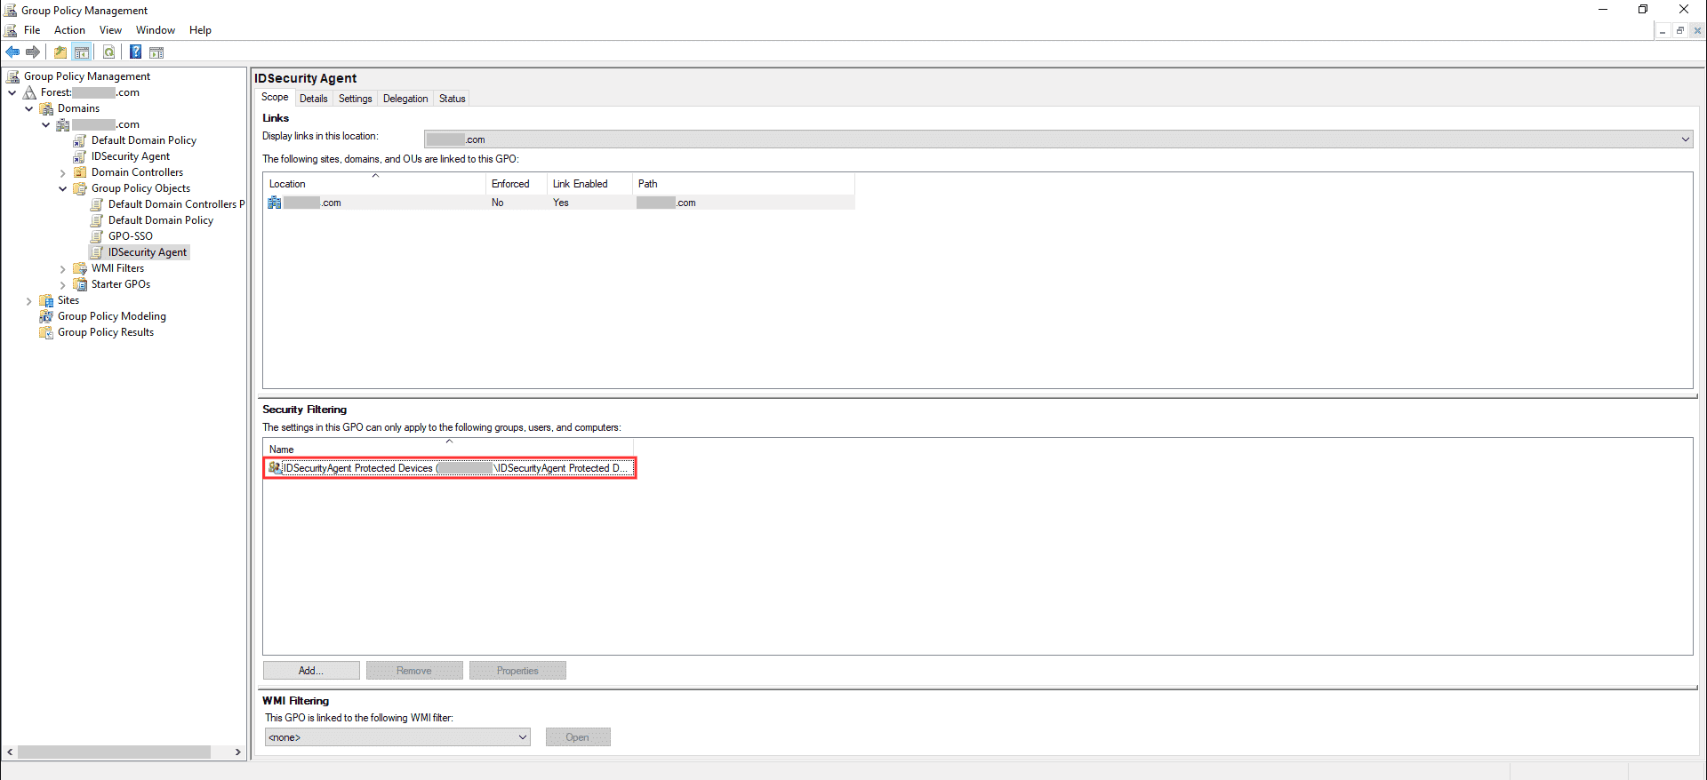1707x780 pixels.
Task: Switch to the Status tab
Action: [453, 99]
